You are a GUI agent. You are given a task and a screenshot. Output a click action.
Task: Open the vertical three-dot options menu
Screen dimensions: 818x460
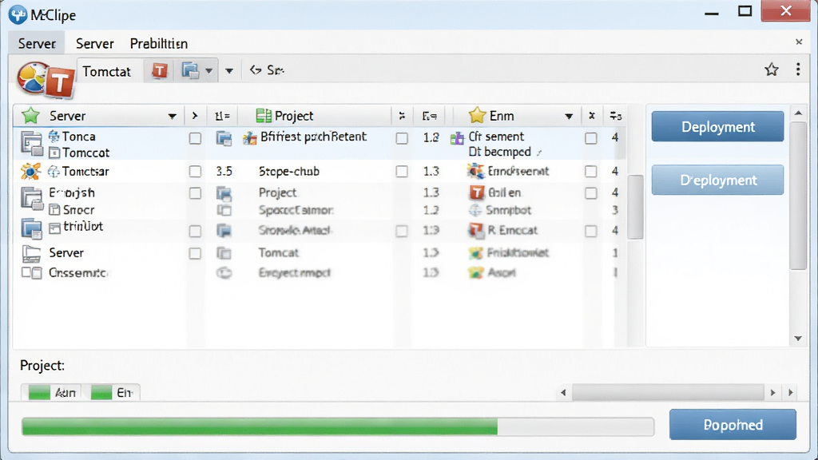(798, 69)
